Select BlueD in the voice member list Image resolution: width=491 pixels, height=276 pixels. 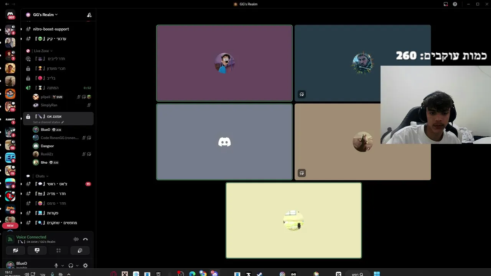pos(62,130)
